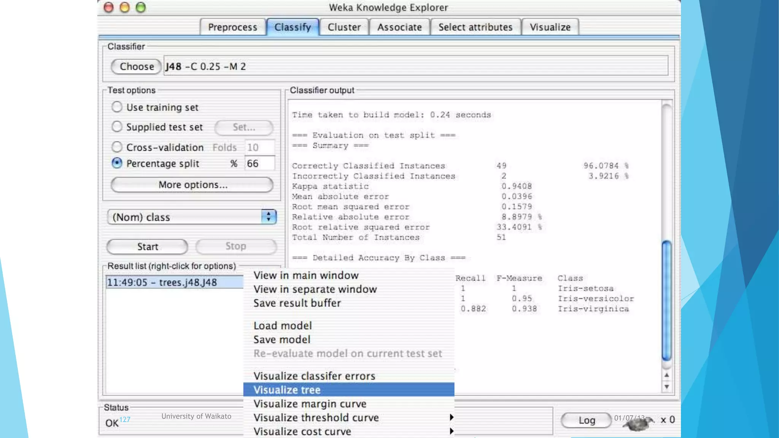The width and height of the screenshot is (779, 438).
Task: Open the (Nom) class dropdown
Action: (192, 217)
